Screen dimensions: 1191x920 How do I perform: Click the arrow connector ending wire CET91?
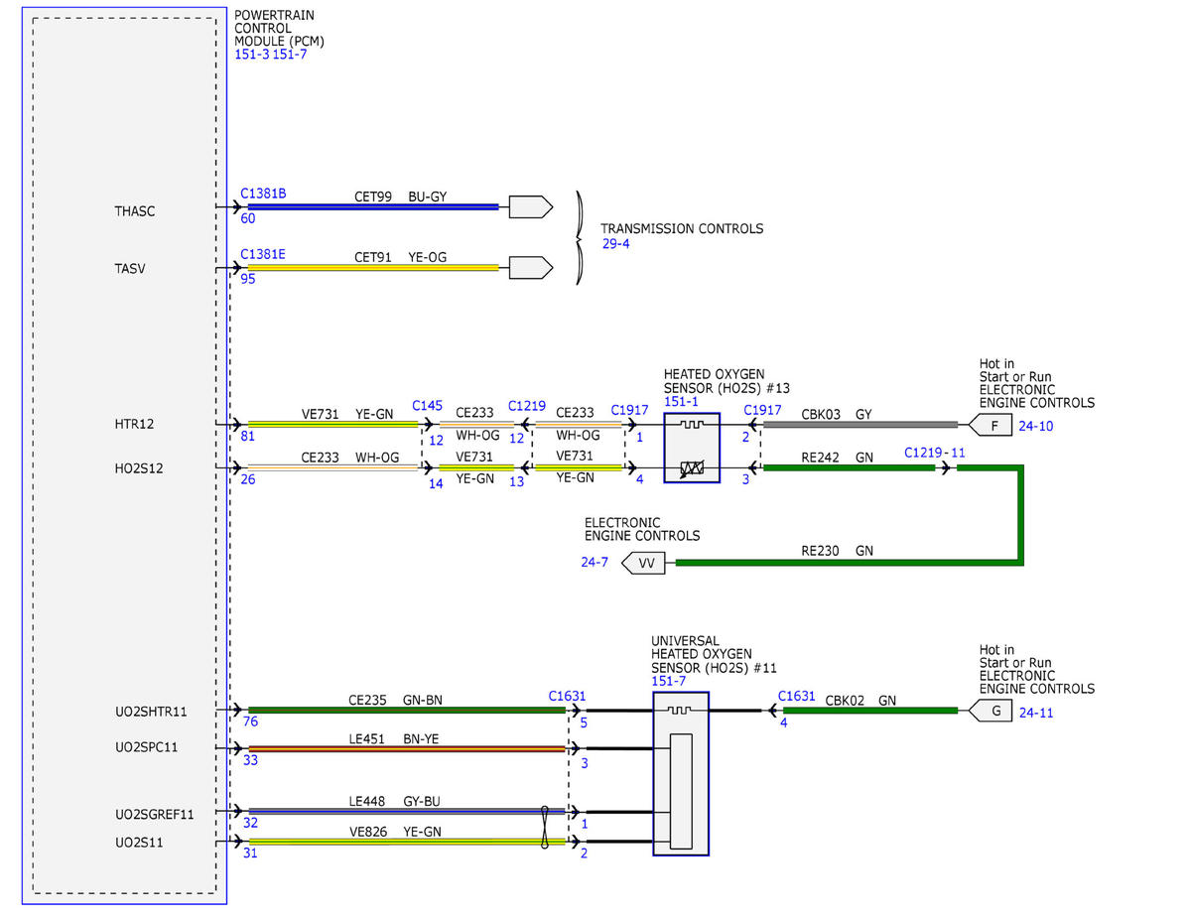(x=530, y=267)
